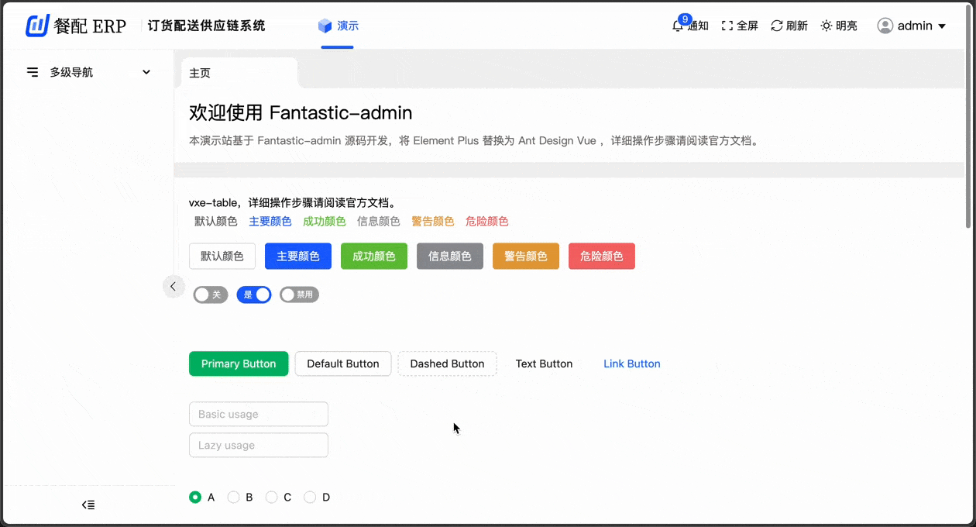Click the 刷新 refresh icon

tap(776, 26)
